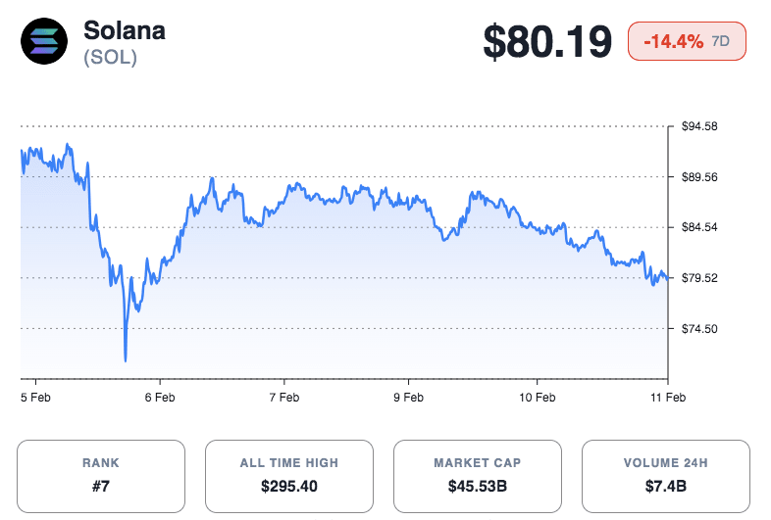
Task: Click the $74.50 price axis label
Action: [x=700, y=329]
